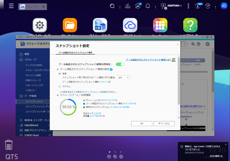Close the snapshot settings dialog
Viewport: 230px width, 161px height.
(x=178, y=44)
